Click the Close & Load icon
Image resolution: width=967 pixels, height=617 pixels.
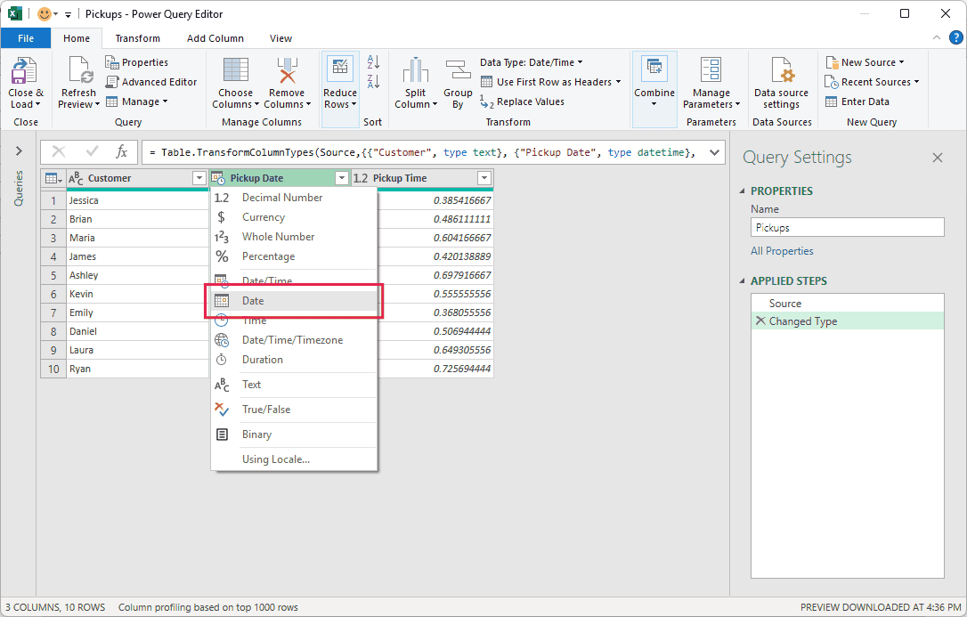(x=25, y=70)
